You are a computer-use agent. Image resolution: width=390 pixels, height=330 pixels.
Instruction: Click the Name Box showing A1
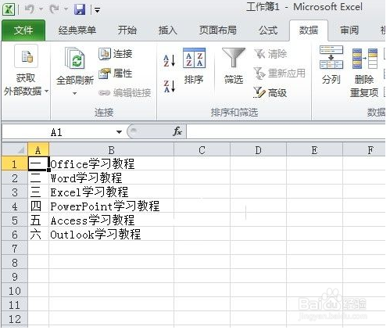coord(57,132)
